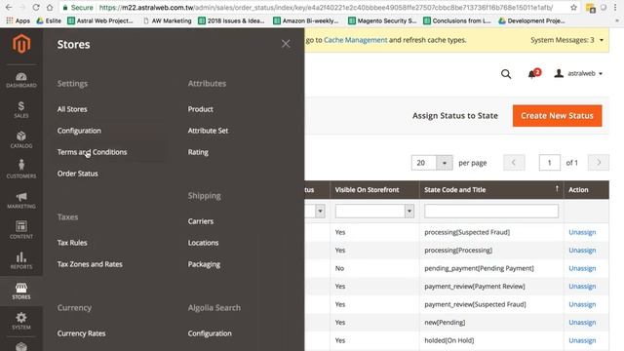The width and height of the screenshot is (624, 351).
Task: Unassign new[Pending] status
Action: point(582,323)
